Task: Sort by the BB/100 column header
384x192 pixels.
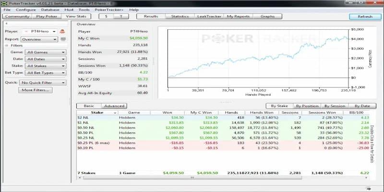Action: [357, 113]
